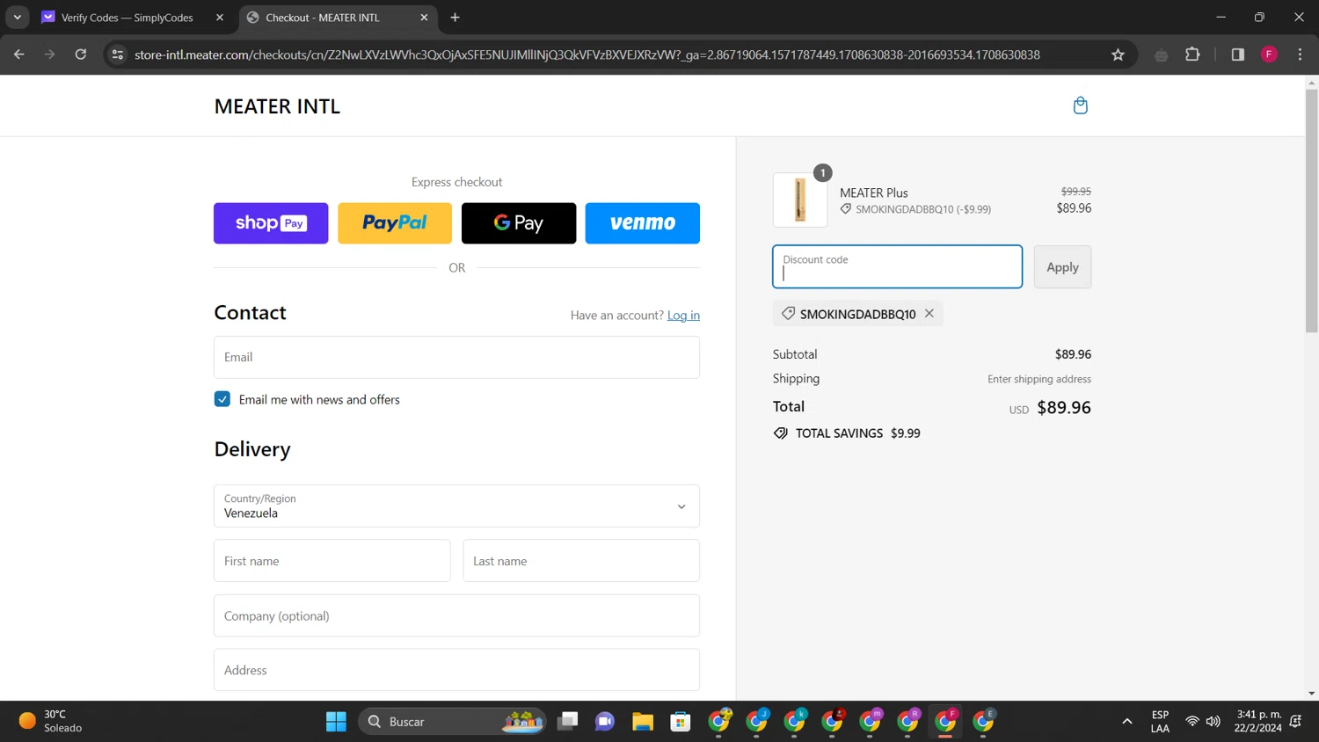The image size is (1319, 742).
Task: Click the greyed extension icon beside the bookmark star
Action: tap(1162, 55)
